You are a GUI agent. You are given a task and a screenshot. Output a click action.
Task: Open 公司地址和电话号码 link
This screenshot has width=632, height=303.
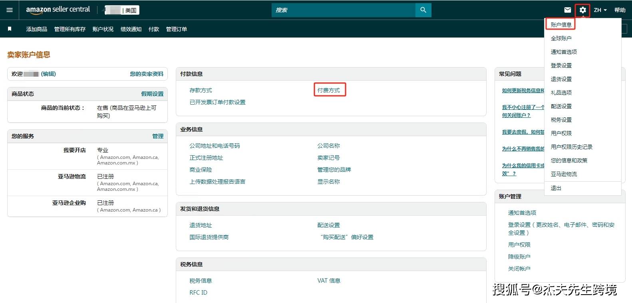(x=215, y=146)
